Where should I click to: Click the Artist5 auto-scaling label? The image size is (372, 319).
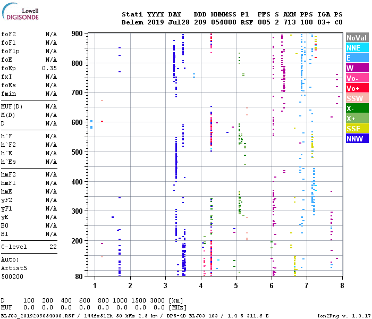pyautogui.click(x=14, y=268)
